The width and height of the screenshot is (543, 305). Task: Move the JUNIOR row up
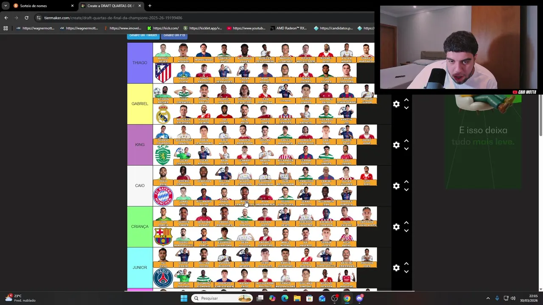[x=406, y=263]
